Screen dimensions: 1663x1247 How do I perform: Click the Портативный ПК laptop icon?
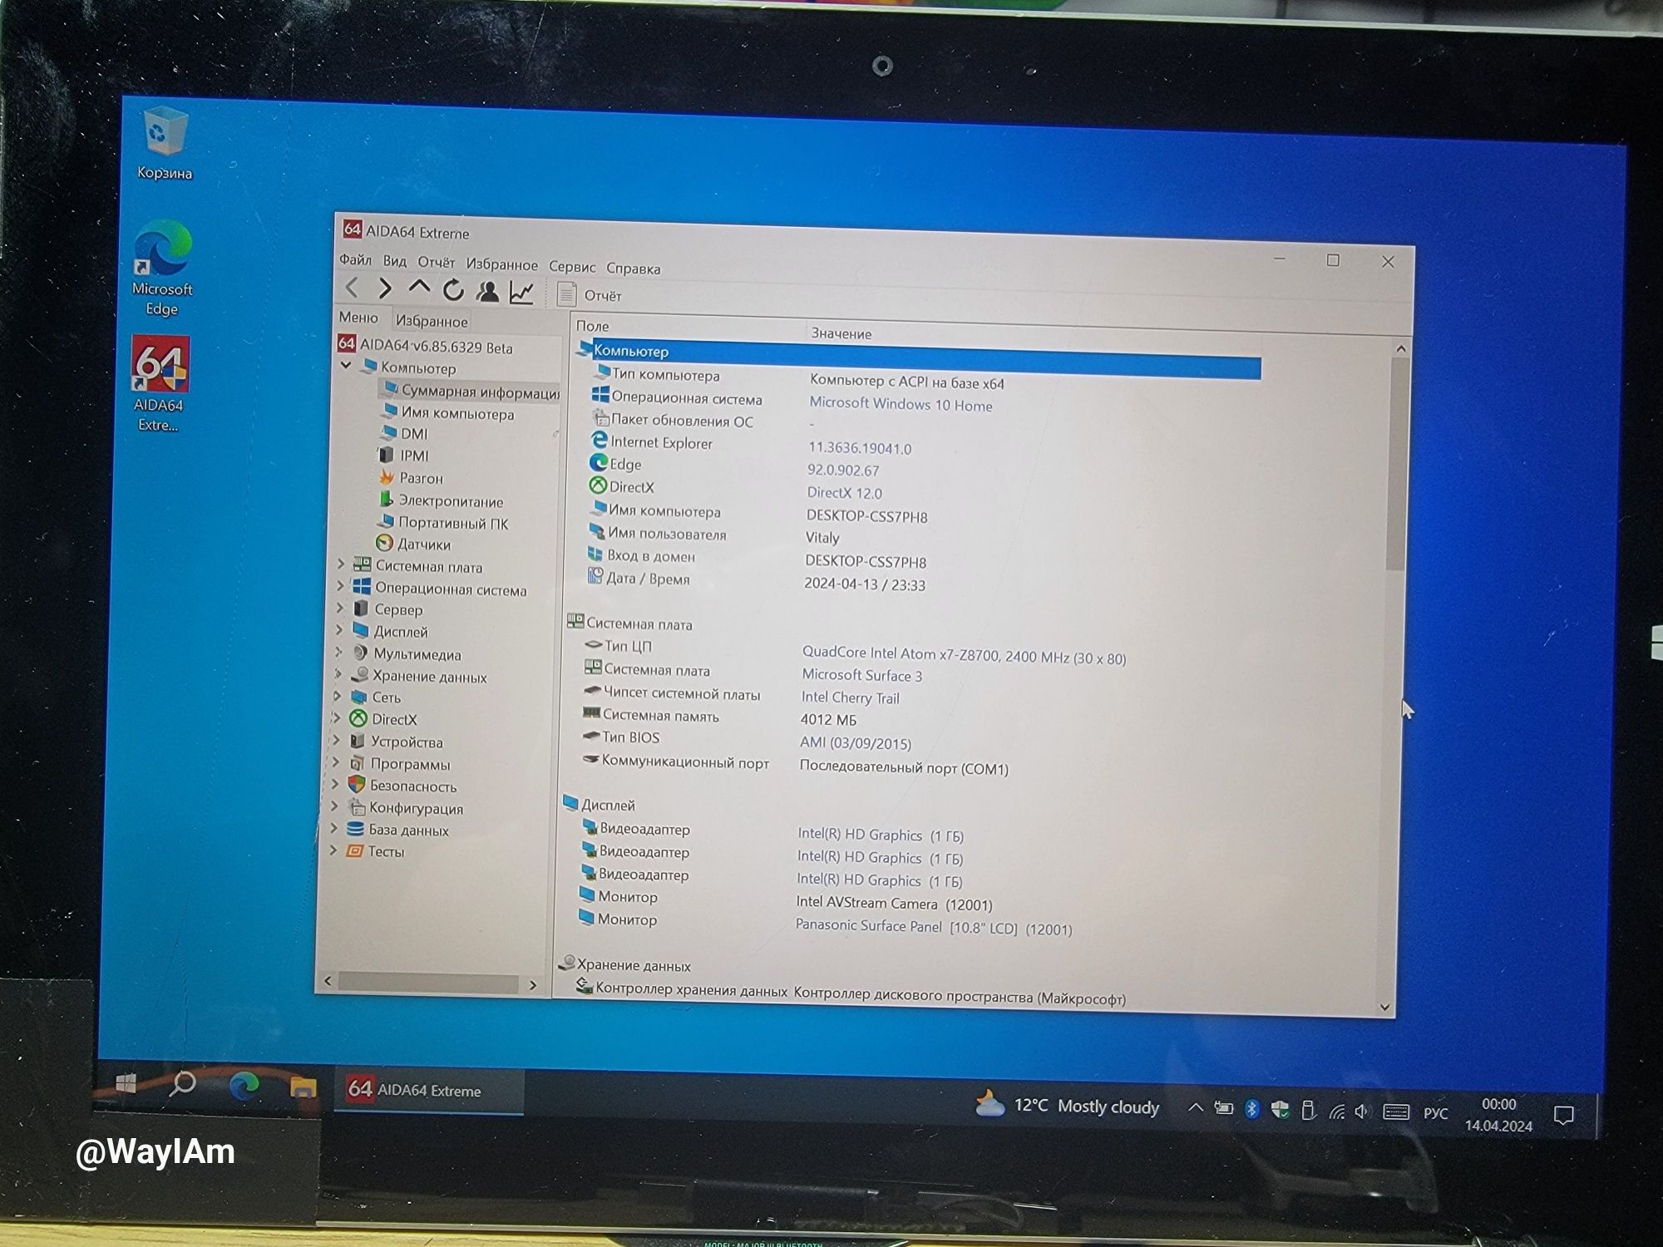point(386,521)
